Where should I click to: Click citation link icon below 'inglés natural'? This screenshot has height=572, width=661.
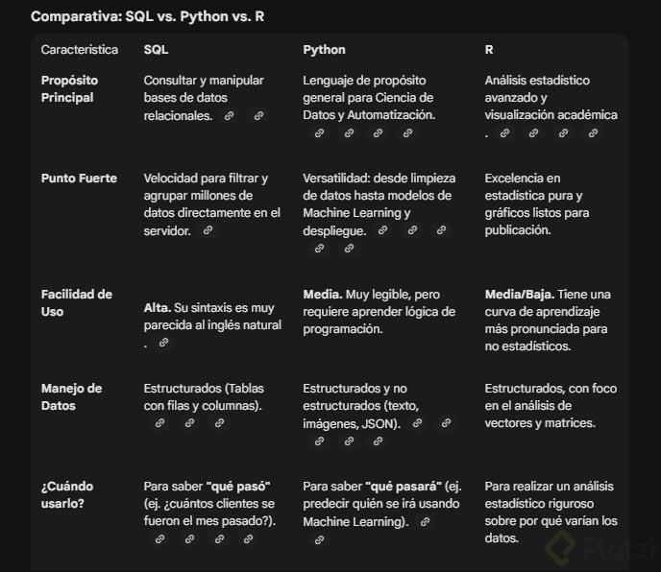coord(163,343)
